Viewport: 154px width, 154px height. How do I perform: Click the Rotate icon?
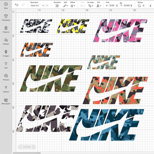139,6
